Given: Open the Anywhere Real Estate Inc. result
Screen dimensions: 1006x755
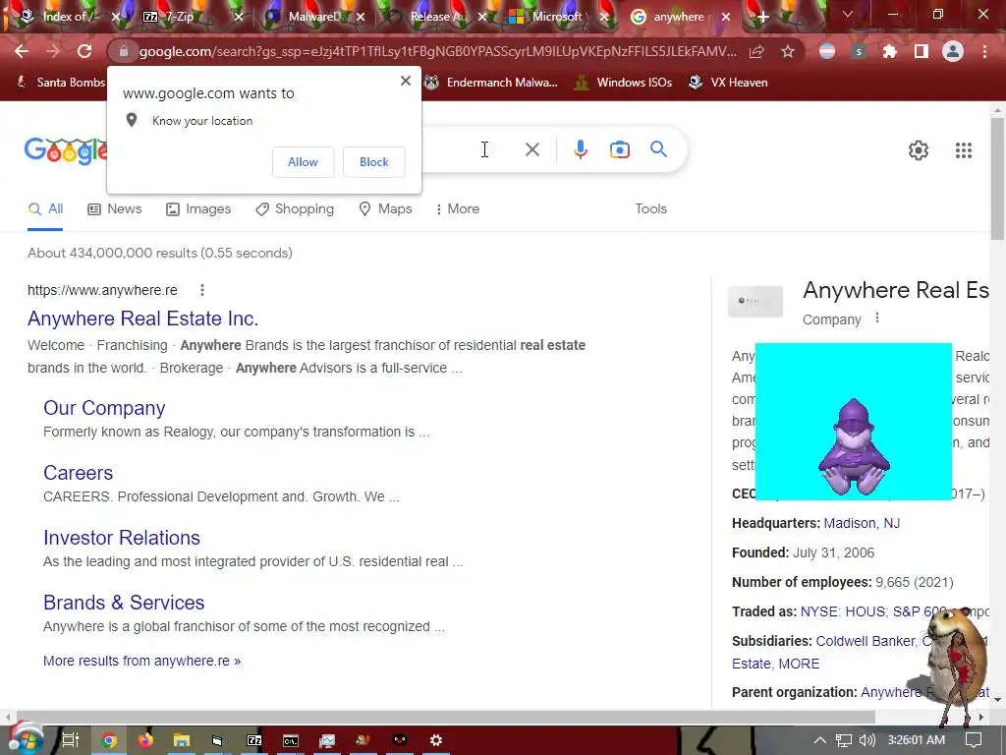Looking at the screenshot, I should [143, 319].
